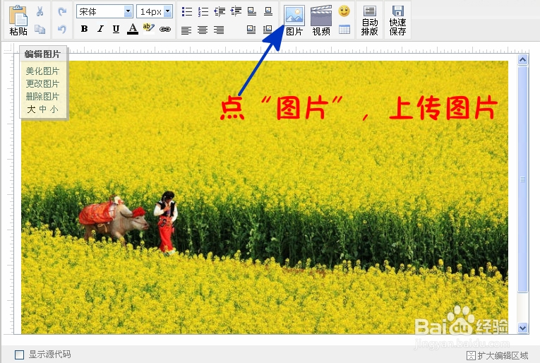Choose 大 image size option

pyautogui.click(x=31, y=109)
